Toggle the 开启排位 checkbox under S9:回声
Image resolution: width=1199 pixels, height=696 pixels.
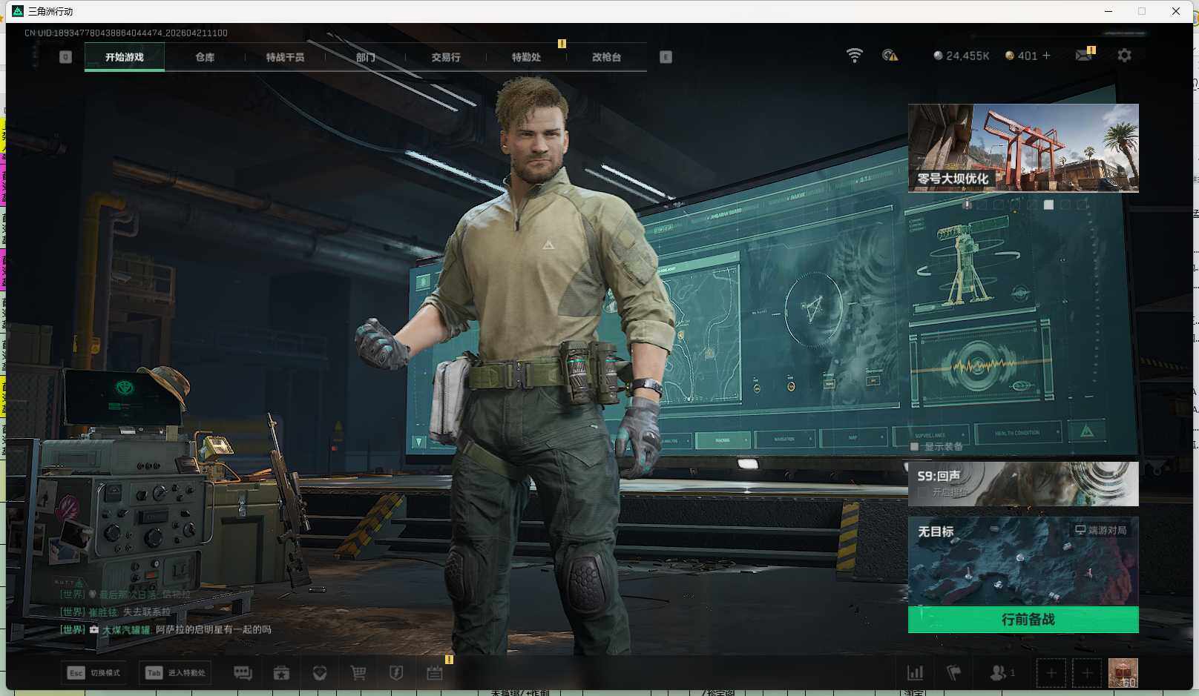coord(922,492)
